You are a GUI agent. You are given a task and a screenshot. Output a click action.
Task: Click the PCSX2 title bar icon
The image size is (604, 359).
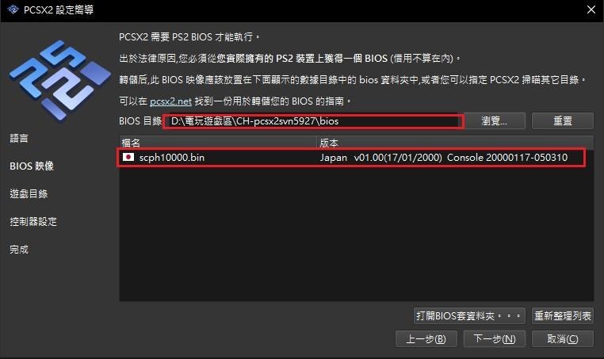(x=13, y=10)
